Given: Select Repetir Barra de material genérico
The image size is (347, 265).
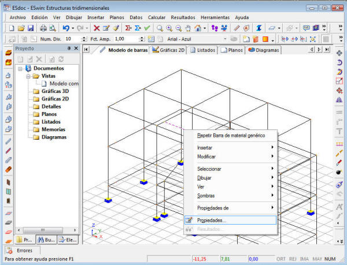Looking at the screenshot, I should pos(231,135).
